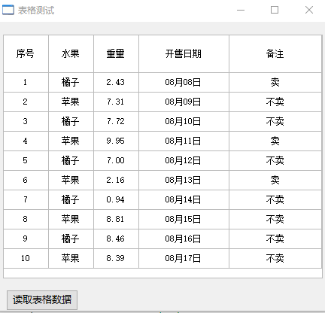Image resolution: width=325 pixels, height=313 pixels.
Task: Select the cell with weight 2.43
Action: click(116, 83)
